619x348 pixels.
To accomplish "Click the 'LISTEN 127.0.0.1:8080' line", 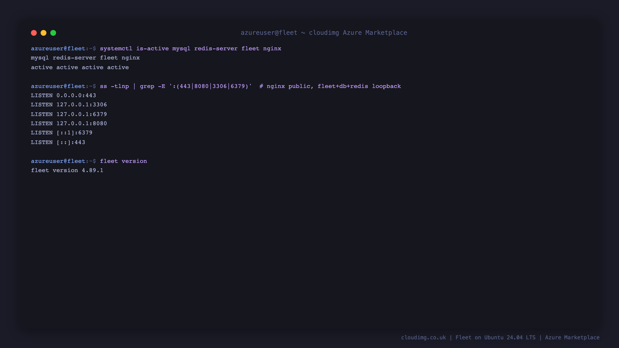I will (69, 123).
